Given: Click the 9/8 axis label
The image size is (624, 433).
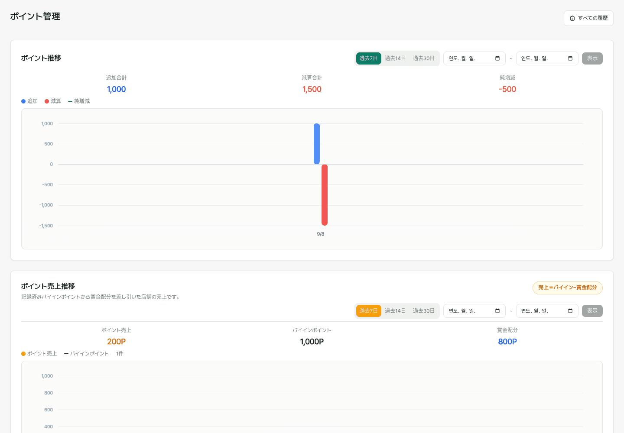Looking at the screenshot, I should (x=321, y=234).
